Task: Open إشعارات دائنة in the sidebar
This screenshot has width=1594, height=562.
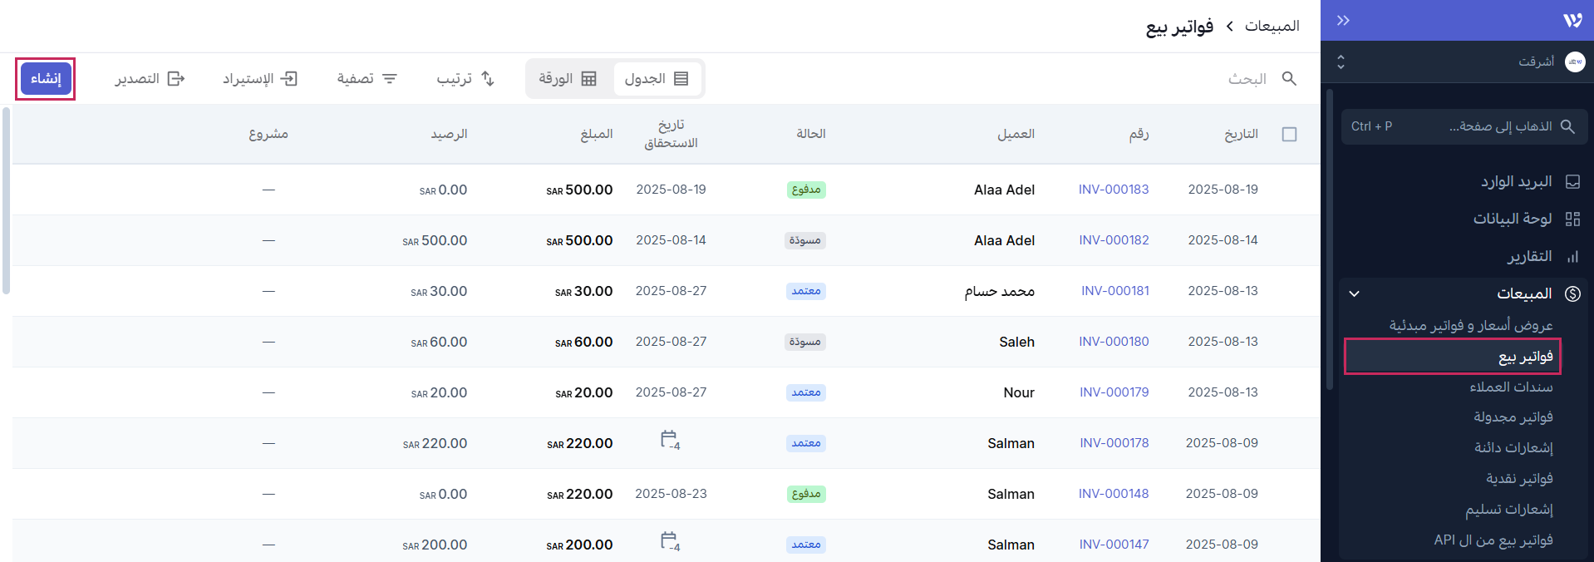Action: [x=1513, y=447]
